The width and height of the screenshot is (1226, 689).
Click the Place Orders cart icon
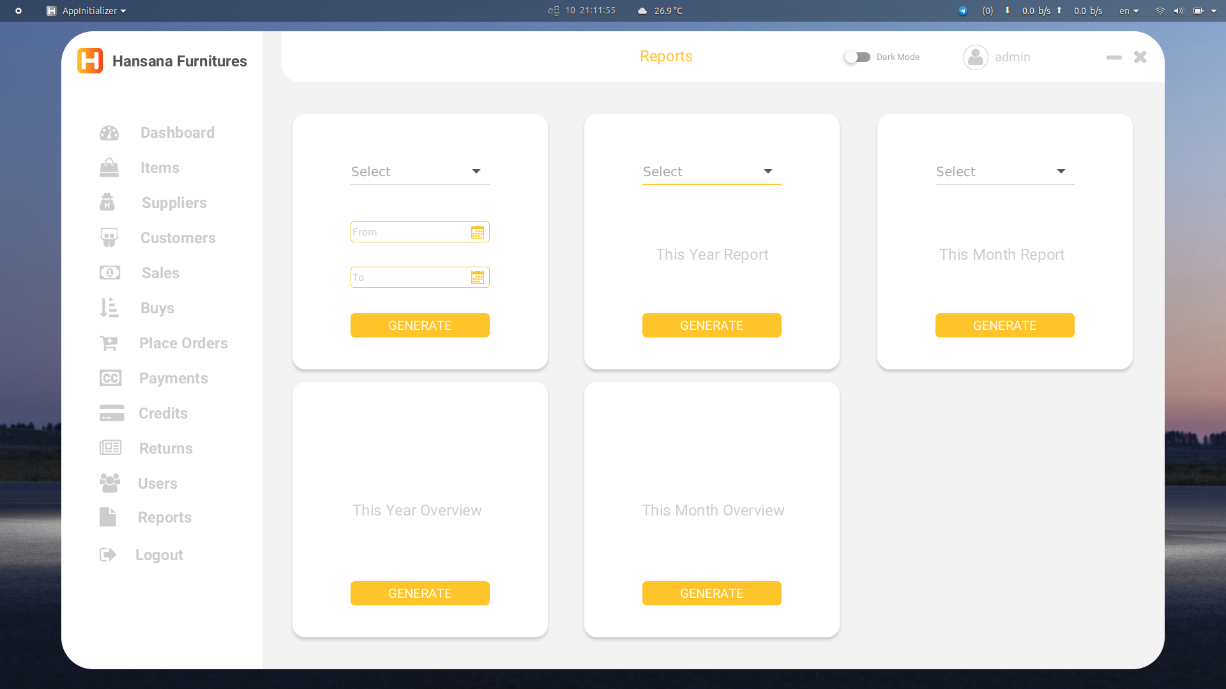click(x=109, y=343)
